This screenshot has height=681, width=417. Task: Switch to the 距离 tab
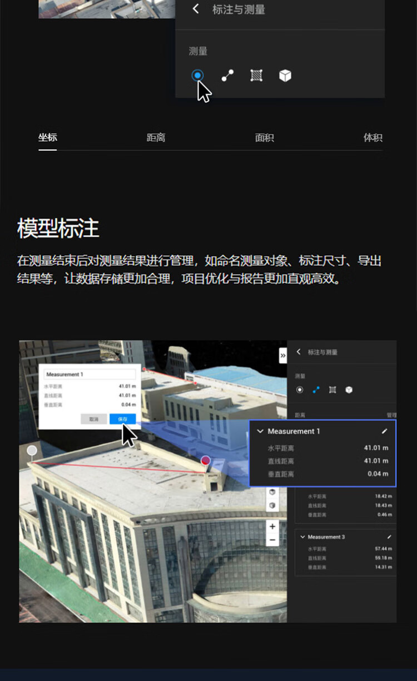[156, 137]
